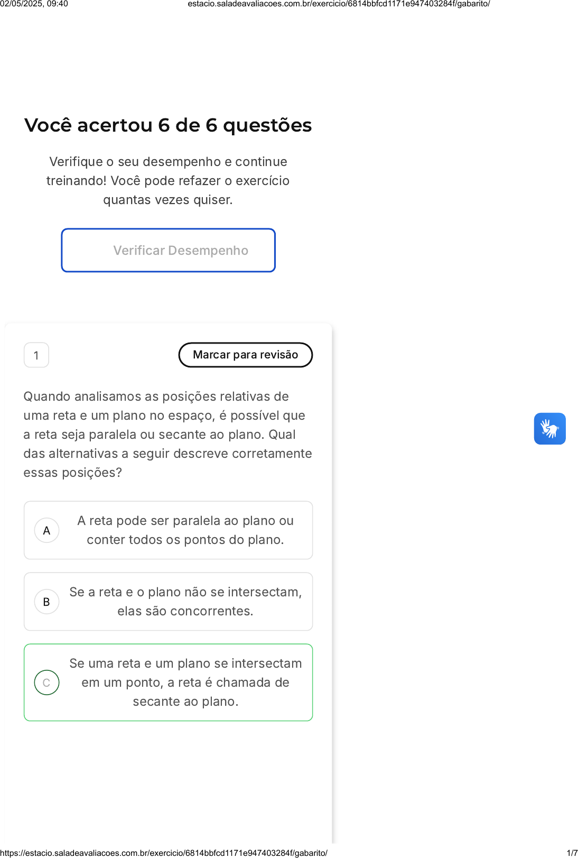Click the 1/7 page indicator
578x858 pixels.
[x=572, y=853]
